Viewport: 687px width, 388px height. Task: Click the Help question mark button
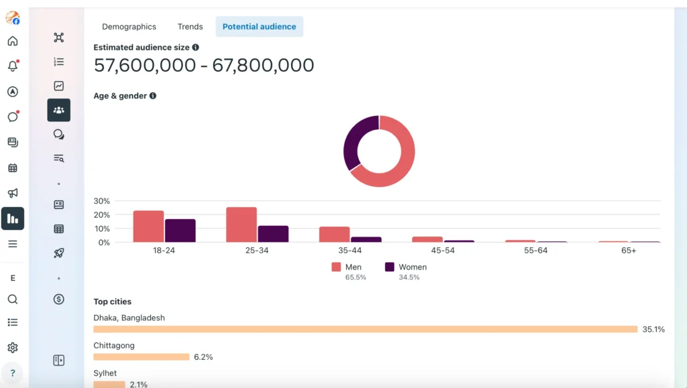[x=13, y=373]
